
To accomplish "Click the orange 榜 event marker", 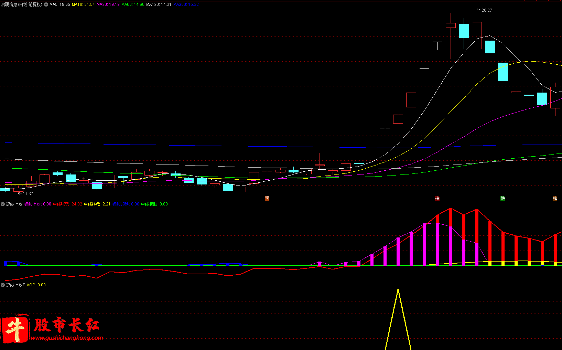I will click(555, 198).
